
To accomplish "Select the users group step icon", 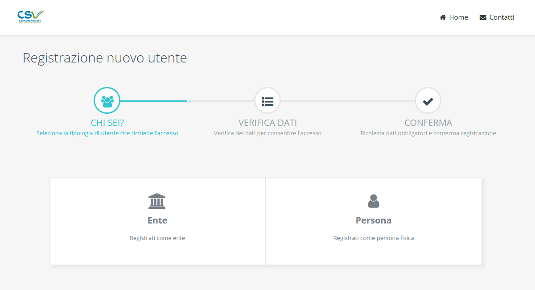I will point(107,101).
